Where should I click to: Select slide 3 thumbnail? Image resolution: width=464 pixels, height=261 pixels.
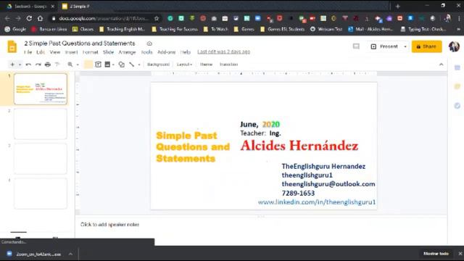tap(41, 159)
